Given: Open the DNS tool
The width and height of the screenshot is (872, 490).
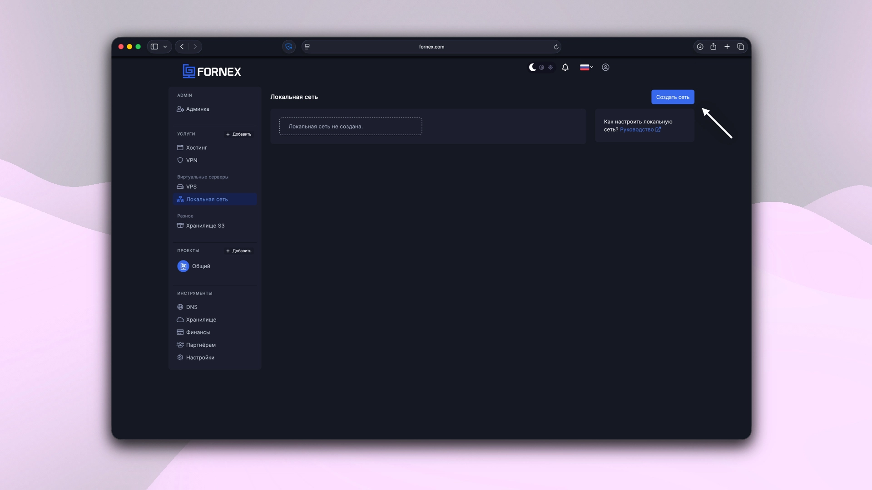Looking at the screenshot, I should point(191,307).
